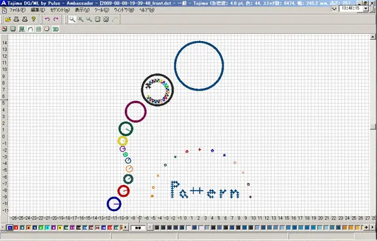Screen dimensions: 377x241
Task: Click the open folder icon
Action: coord(8,20)
